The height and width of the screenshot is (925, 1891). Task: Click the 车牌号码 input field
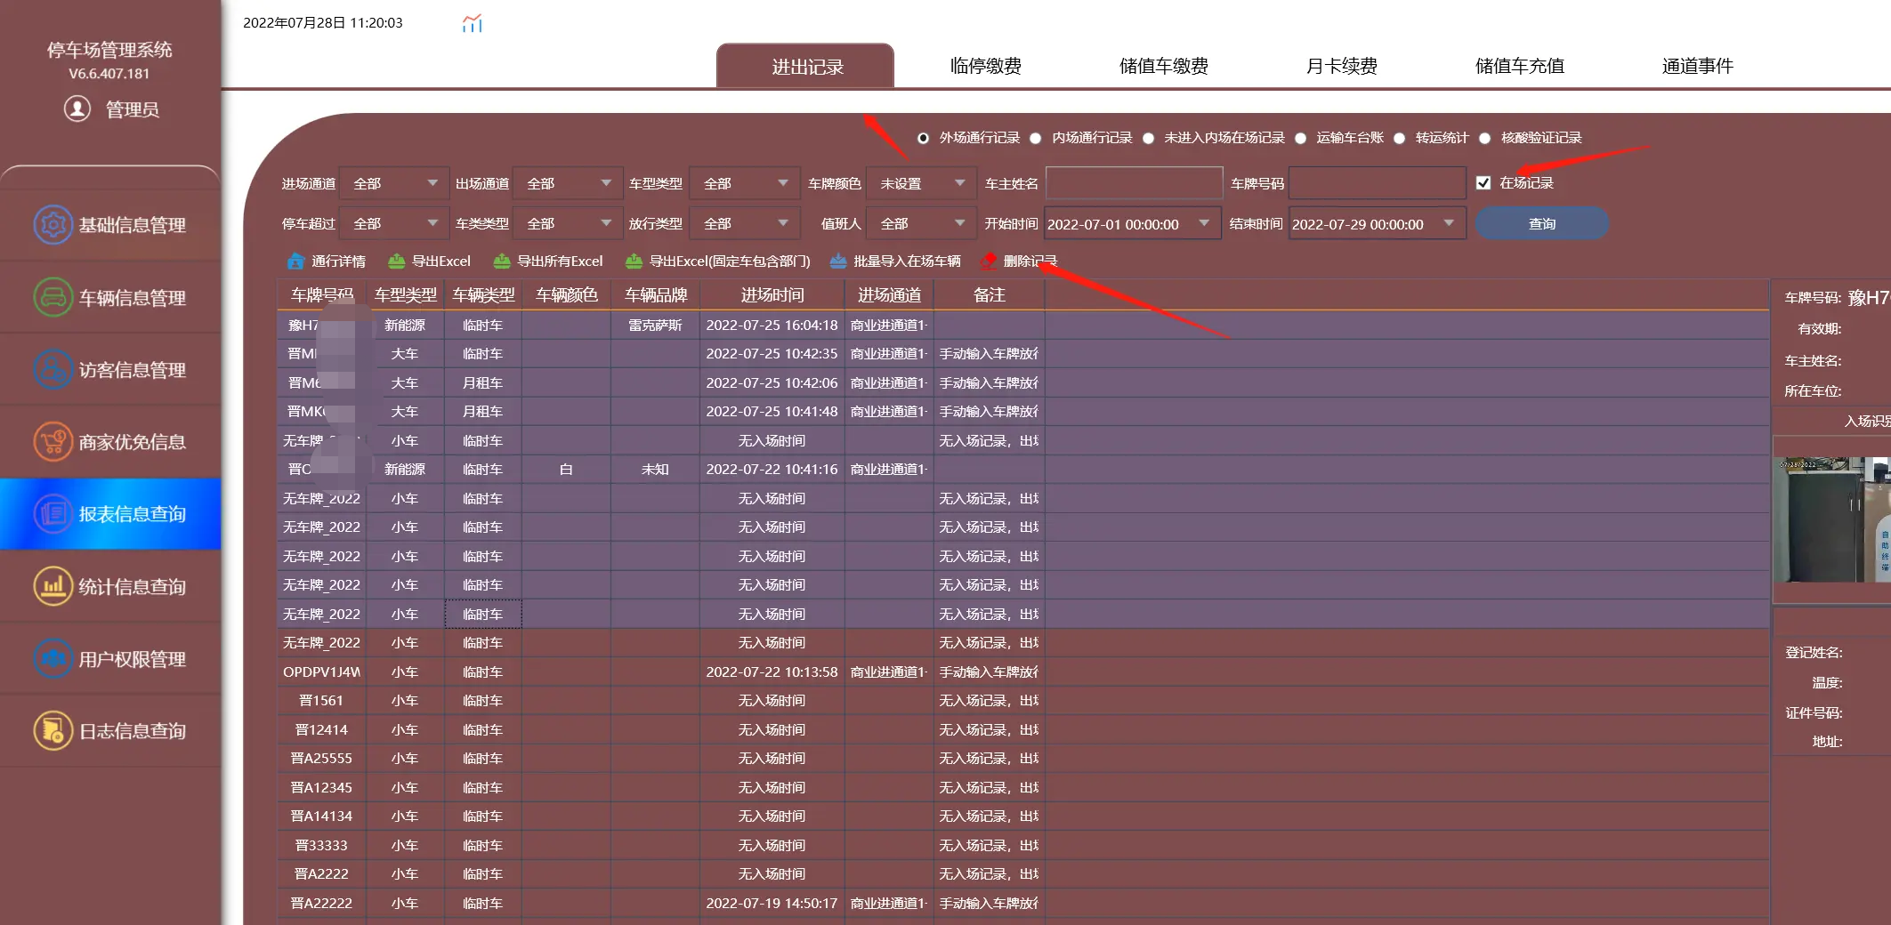pos(1377,183)
